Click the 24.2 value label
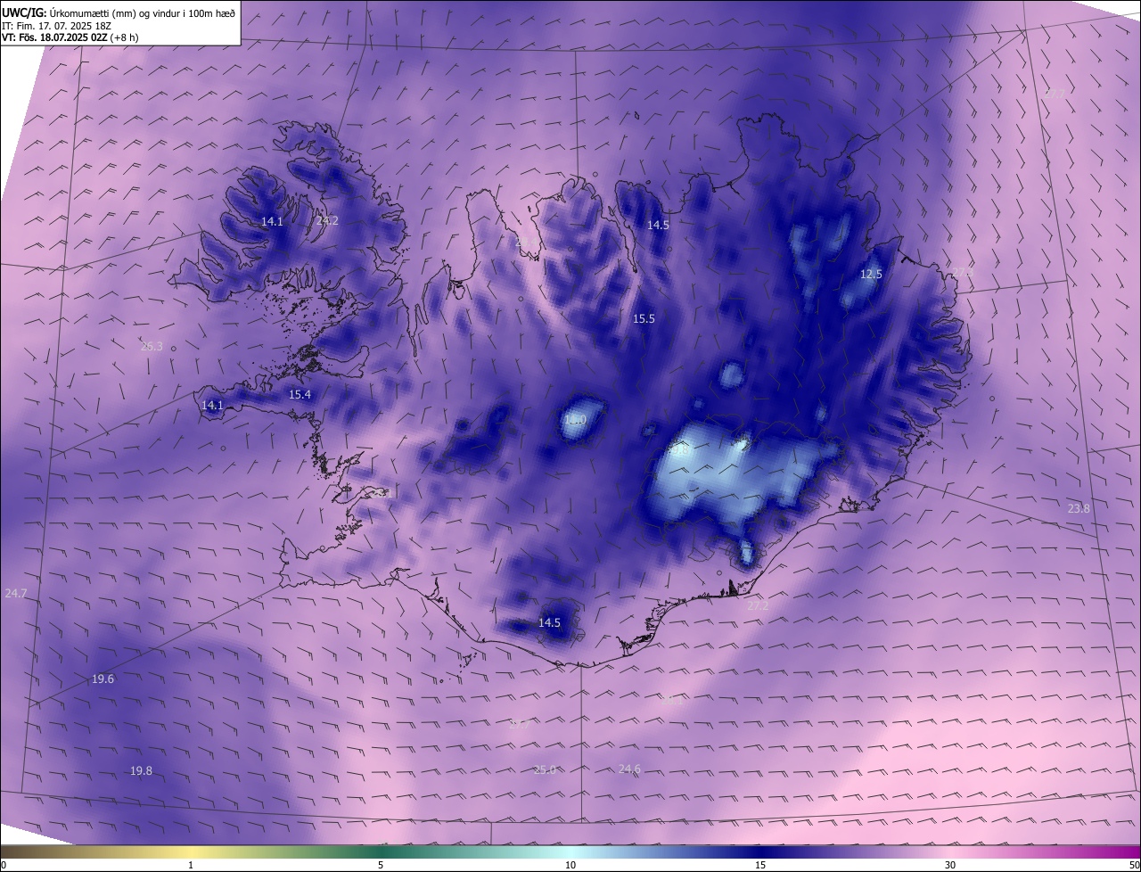The height and width of the screenshot is (872, 1141). [327, 220]
